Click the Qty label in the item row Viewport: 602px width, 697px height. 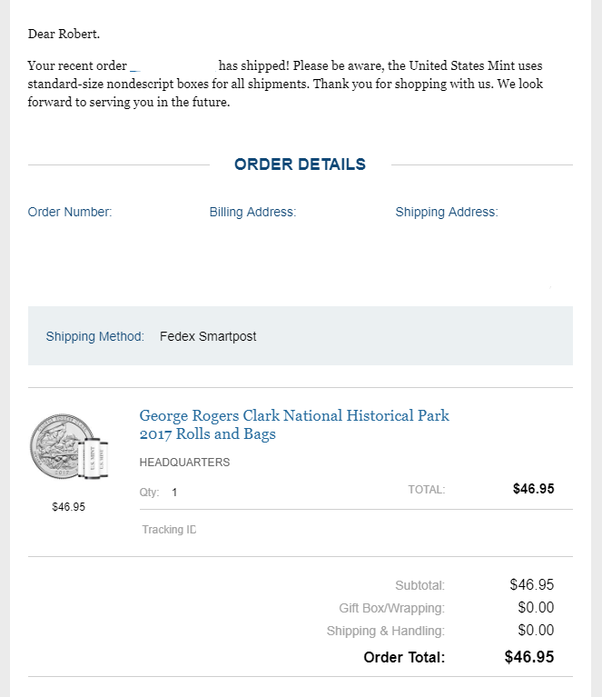149,493
